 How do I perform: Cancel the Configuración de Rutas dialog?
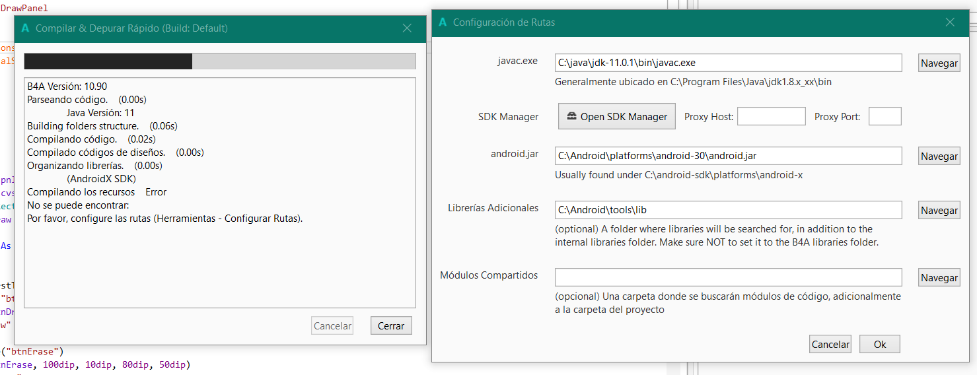pos(830,345)
